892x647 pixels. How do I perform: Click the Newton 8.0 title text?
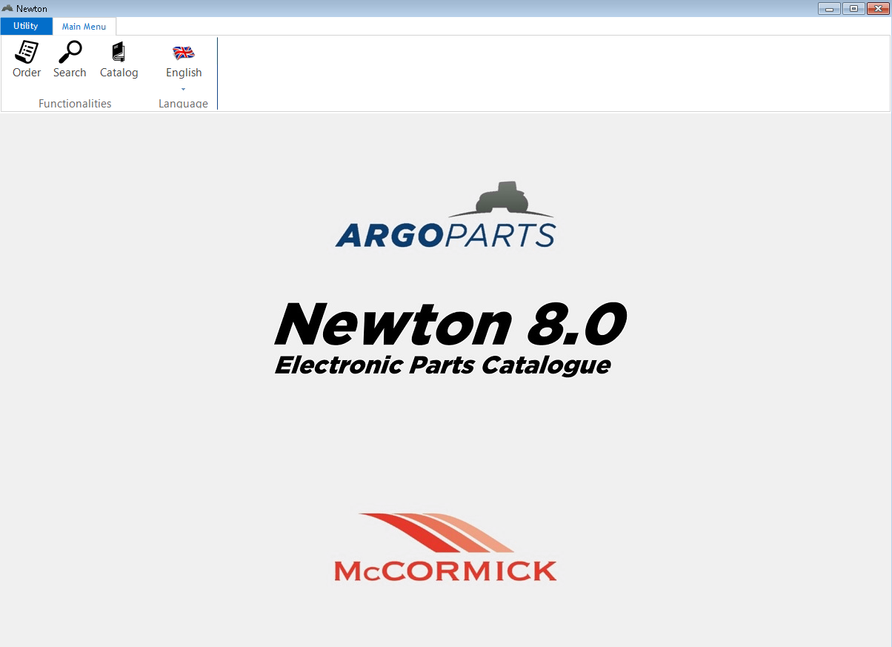click(450, 325)
